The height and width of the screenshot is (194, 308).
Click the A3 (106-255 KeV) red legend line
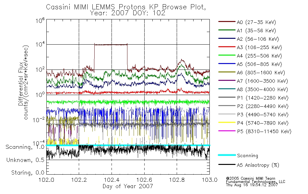(227, 47)
